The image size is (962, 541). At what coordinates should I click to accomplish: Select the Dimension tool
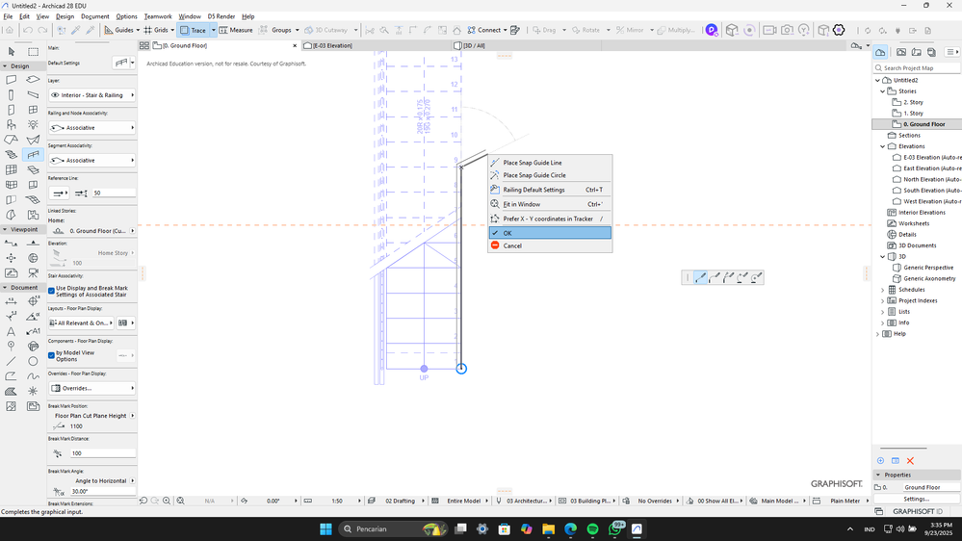pyautogui.click(x=11, y=301)
